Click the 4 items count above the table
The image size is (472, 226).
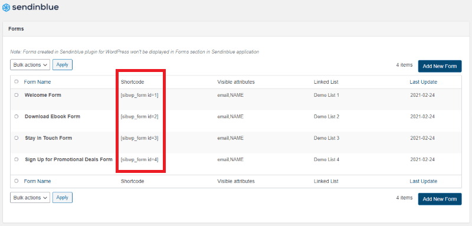[404, 65]
